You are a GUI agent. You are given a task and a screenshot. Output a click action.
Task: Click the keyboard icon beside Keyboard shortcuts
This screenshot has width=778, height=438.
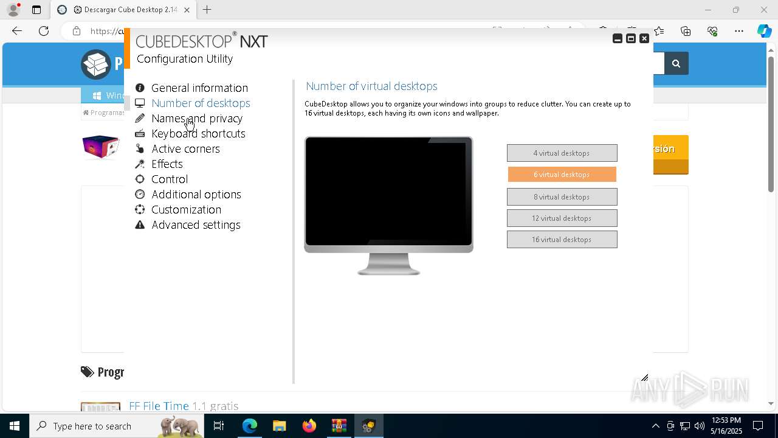click(x=140, y=133)
